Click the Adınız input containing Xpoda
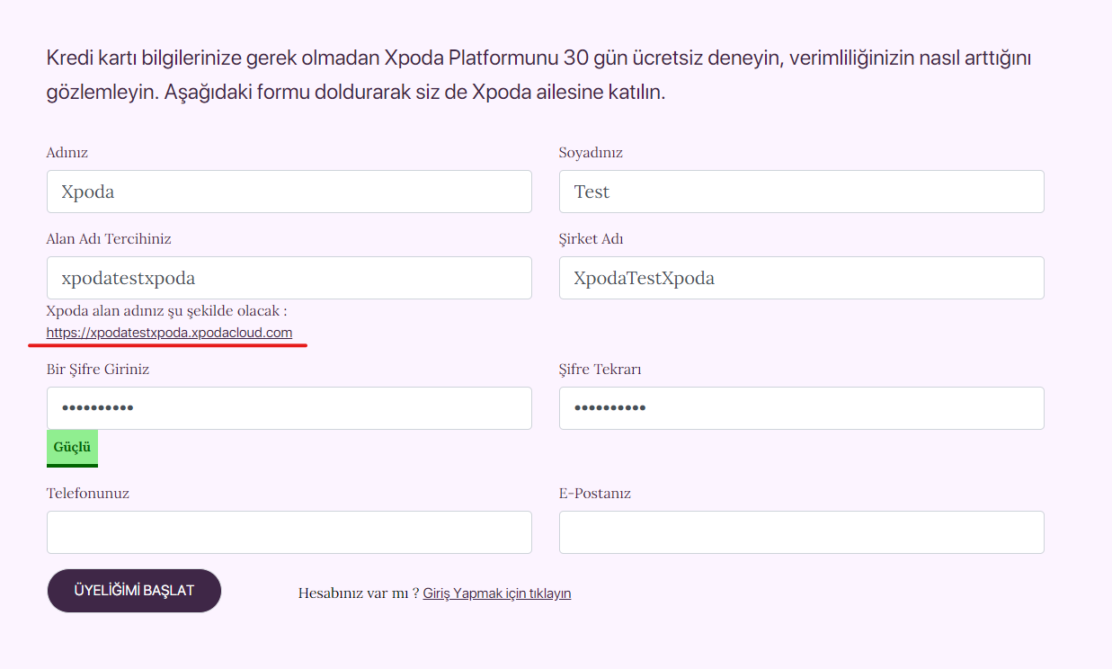 tap(289, 192)
